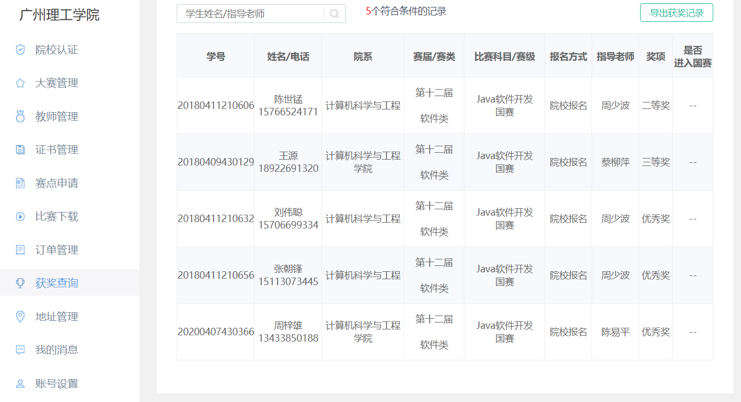Image resolution: width=741 pixels, height=402 pixels.
Task: Click the message icon beside 我的消息
Action: tap(20, 350)
